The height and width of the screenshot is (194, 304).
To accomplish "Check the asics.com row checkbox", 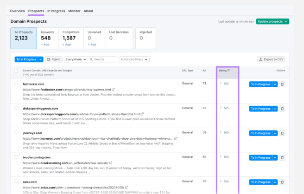I will (16, 181).
